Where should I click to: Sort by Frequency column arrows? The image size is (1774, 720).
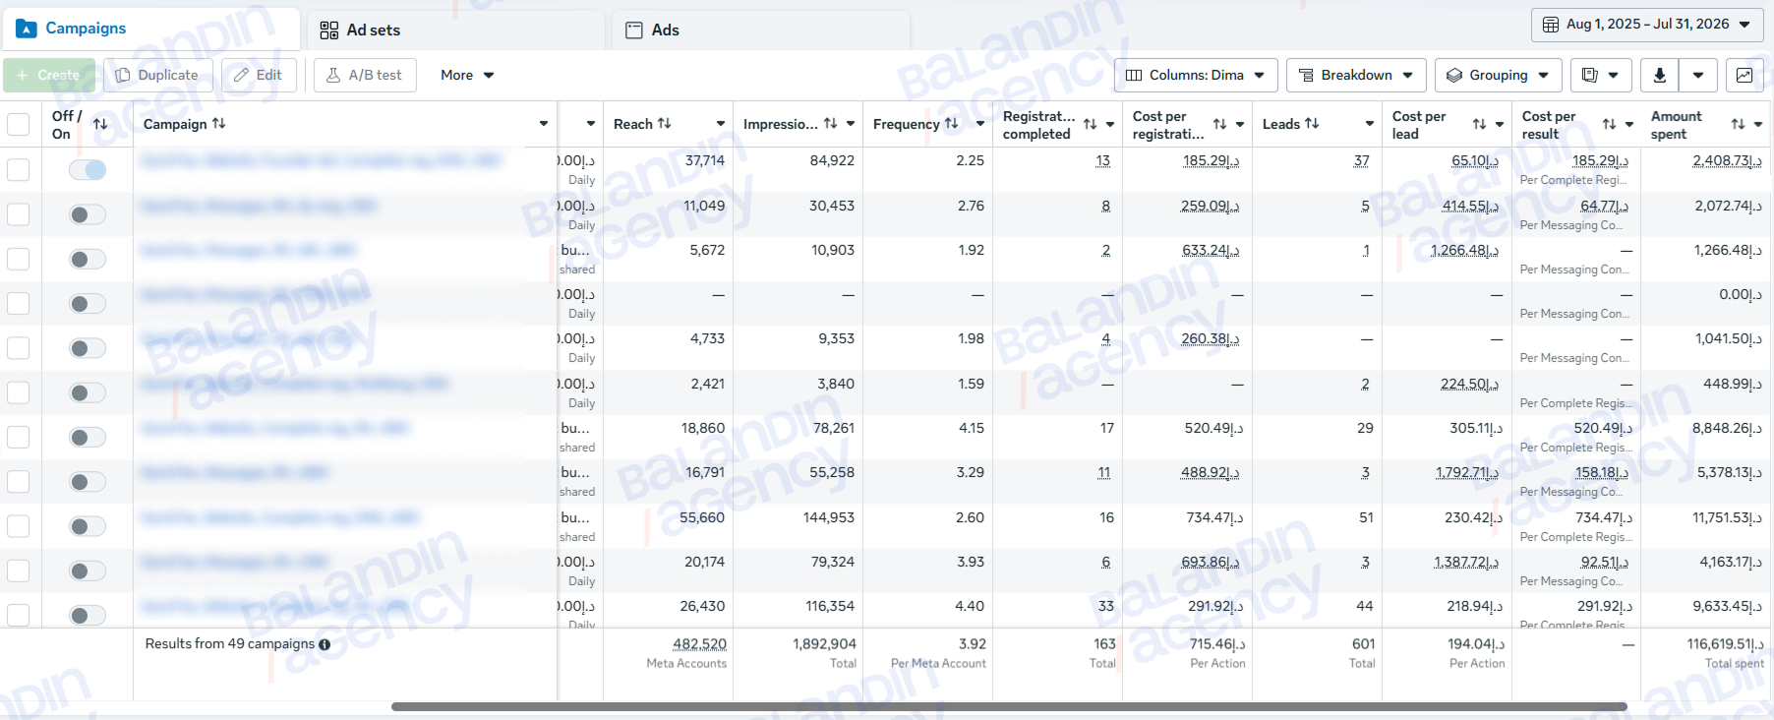tap(951, 123)
